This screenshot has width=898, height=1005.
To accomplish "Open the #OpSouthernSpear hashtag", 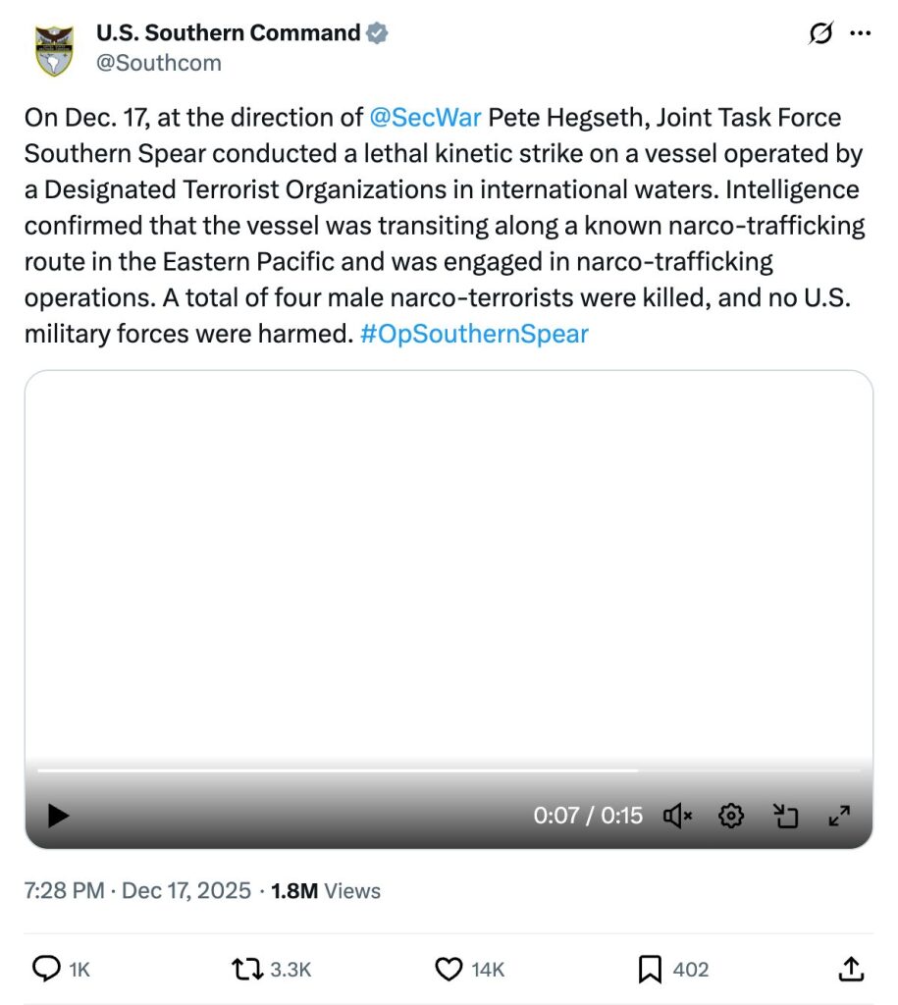I will 474,334.
